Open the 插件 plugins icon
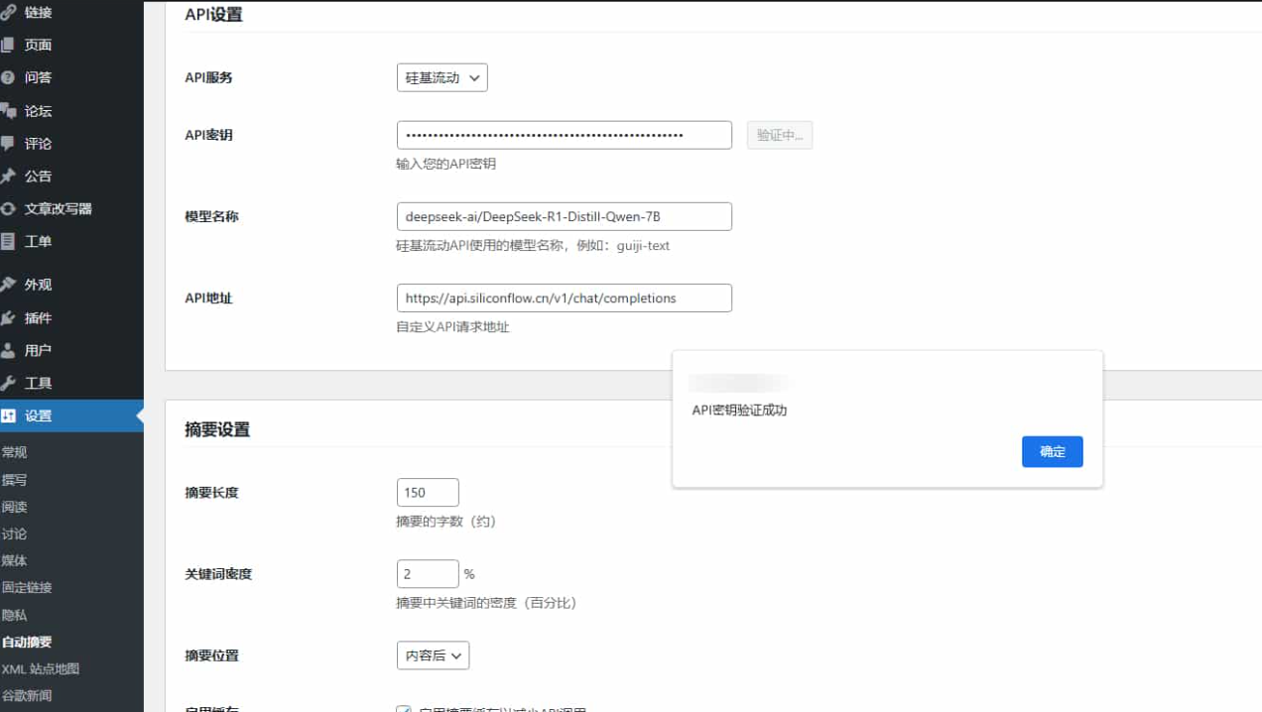 click(8, 318)
